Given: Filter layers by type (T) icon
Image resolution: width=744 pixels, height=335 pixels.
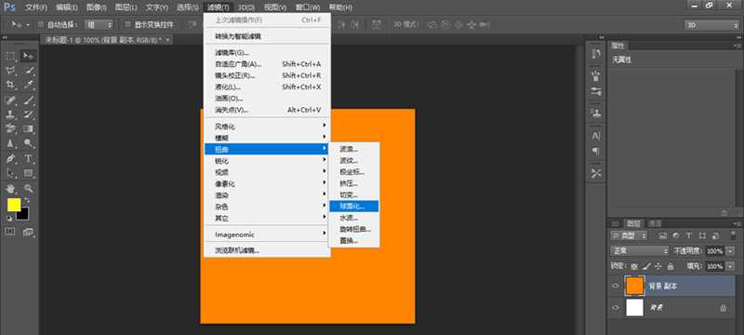Looking at the screenshot, I should click(x=689, y=235).
